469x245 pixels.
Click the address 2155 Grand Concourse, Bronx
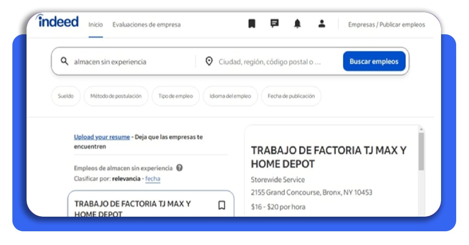pos(311,192)
